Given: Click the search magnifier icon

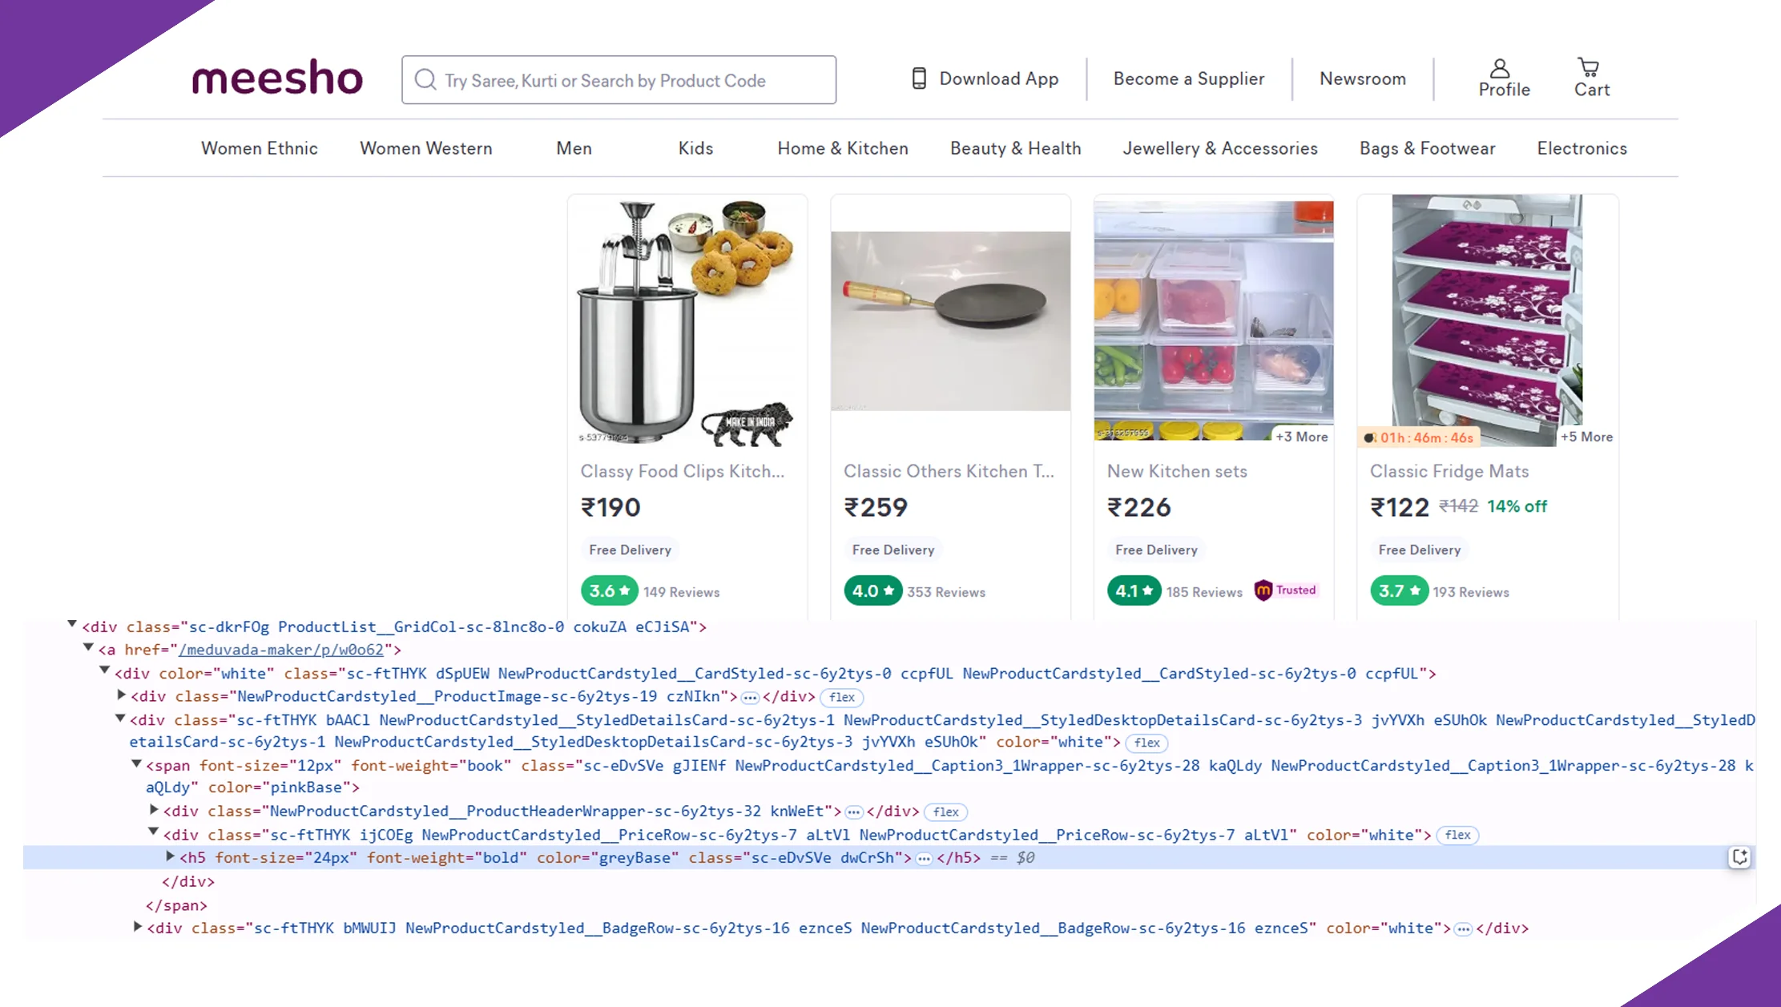Looking at the screenshot, I should click(x=425, y=80).
